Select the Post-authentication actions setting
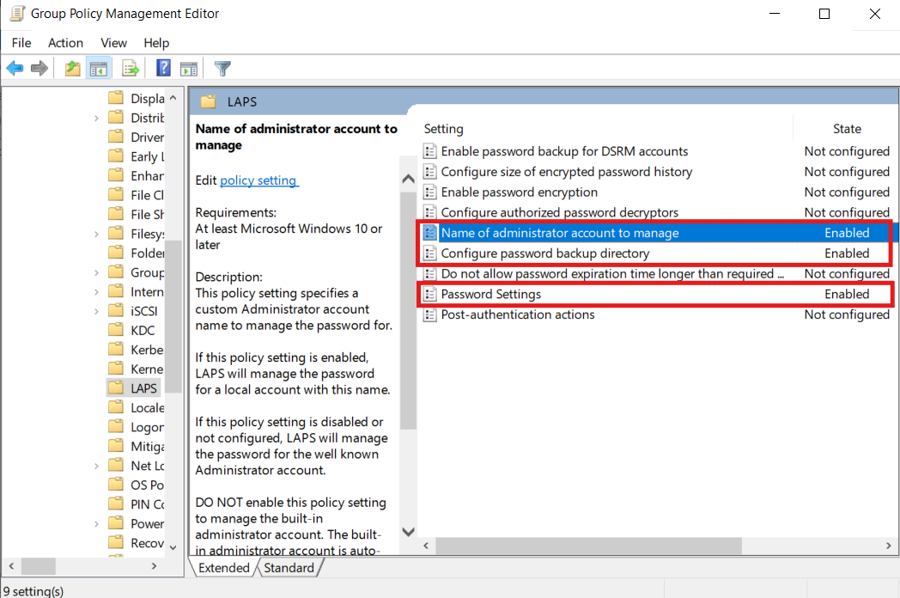This screenshot has height=598, width=900. click(517, 314)
